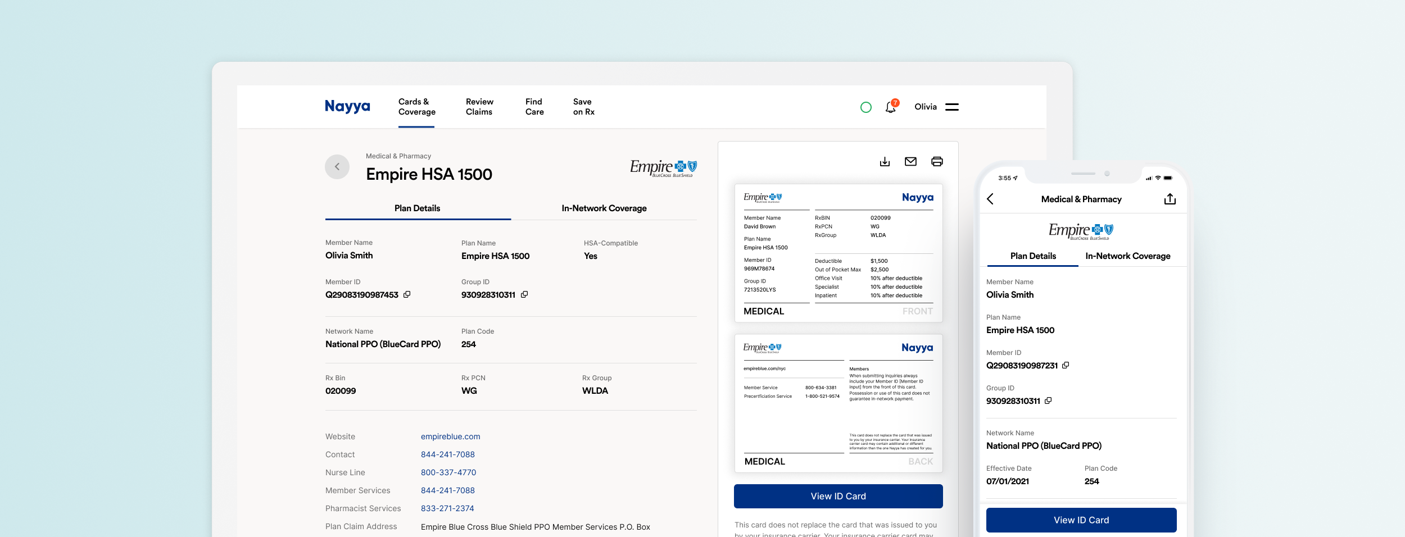Click Network Name National PPO value on desktop
Screen dimensions: 1405x537
(383, 344)
